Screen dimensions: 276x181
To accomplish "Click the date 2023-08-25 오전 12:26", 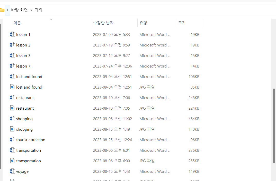I will (x=112, y=140).
